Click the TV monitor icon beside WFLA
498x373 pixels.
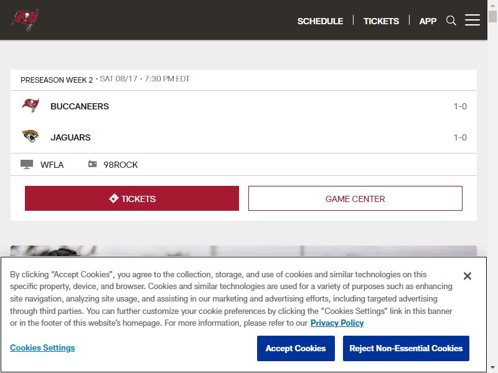27,165
